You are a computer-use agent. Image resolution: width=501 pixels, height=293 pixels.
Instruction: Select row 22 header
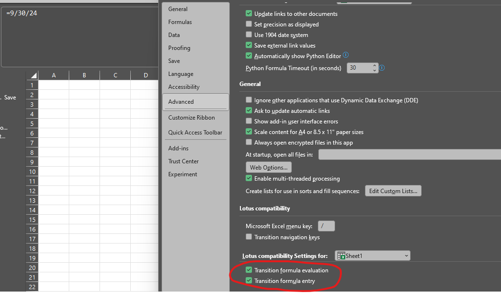click(32, 287)
